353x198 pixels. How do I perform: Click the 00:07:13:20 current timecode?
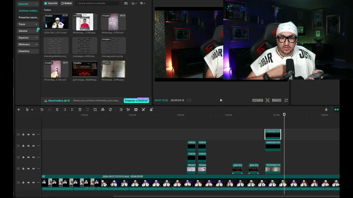[x=161, y=100]
